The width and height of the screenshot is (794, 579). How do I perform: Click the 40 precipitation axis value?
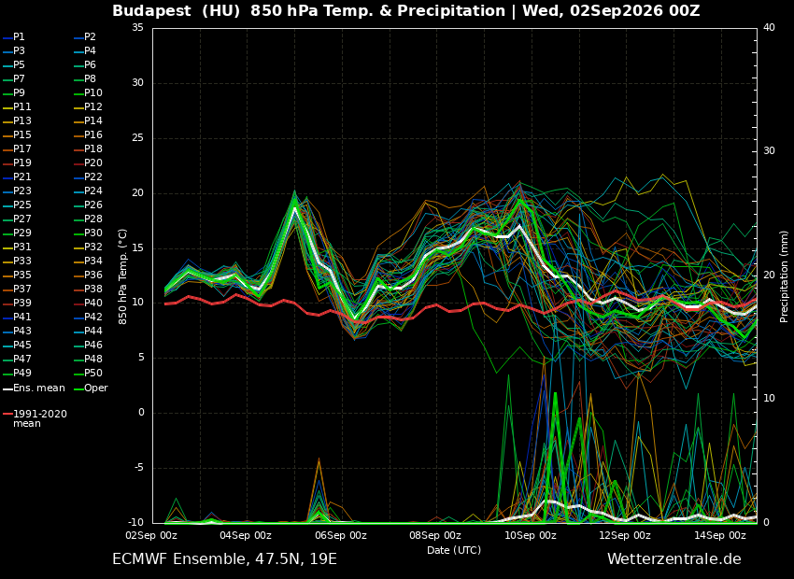click(769, 28)
